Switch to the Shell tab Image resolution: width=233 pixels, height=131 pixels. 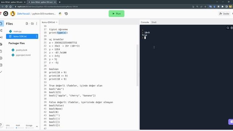click(x=154, y=22)
